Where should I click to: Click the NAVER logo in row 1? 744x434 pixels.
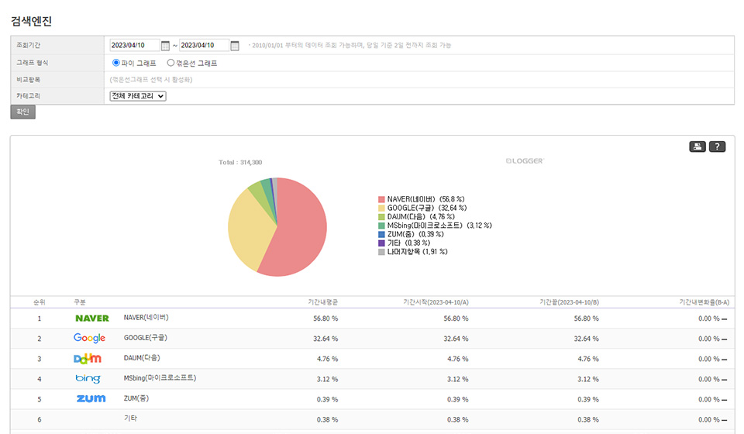[92, 319]
